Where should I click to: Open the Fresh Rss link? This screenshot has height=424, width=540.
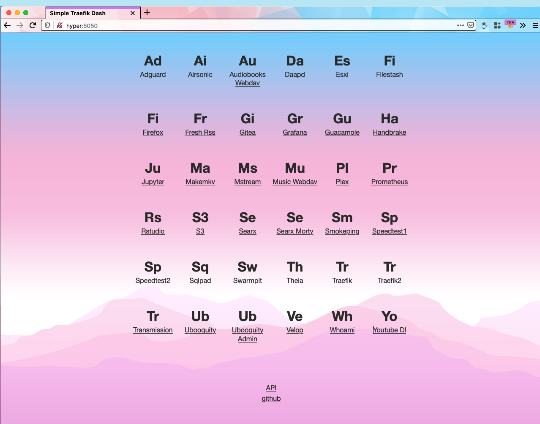click(x=200, y=132)
